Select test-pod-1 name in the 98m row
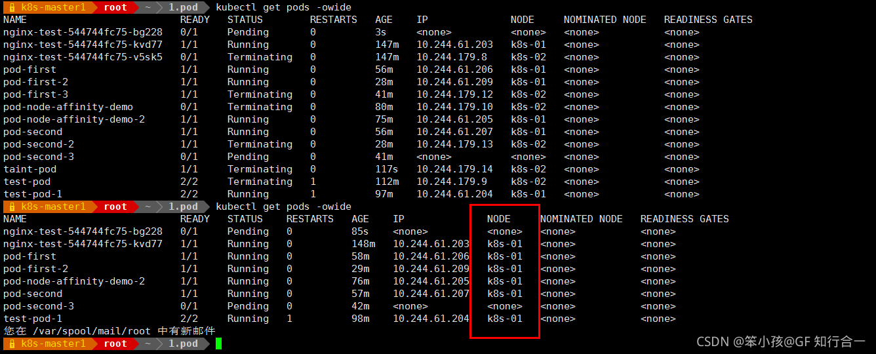Viewport: 876px width, 354px height. click(x=33, y=319)
